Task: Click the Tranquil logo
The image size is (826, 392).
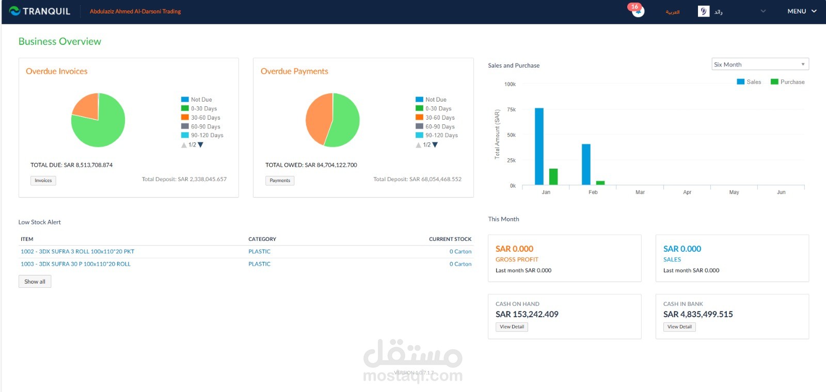Action: (x=40, y=11)
